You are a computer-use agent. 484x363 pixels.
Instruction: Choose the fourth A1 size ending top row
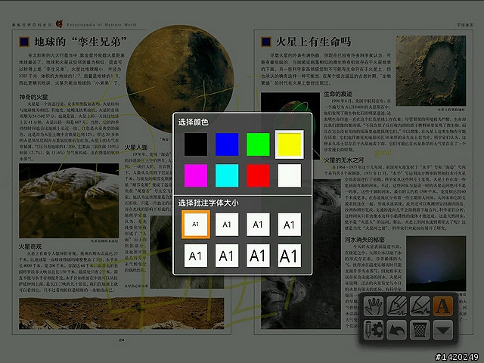pyautogui.click(x=289, y=225)
